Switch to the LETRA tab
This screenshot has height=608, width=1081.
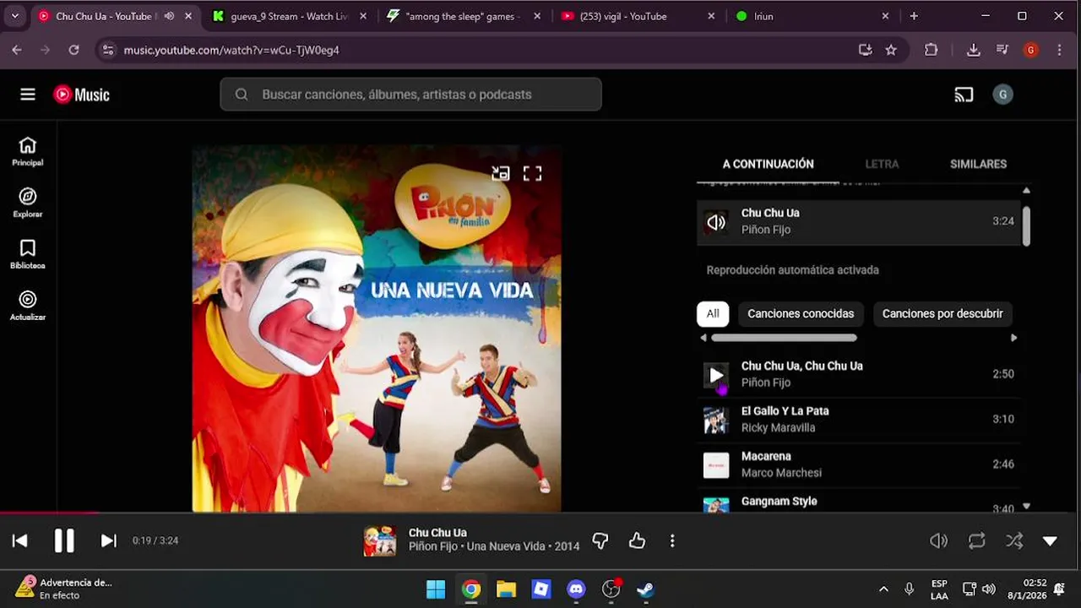pyautogui.click(x=882, y=164)
